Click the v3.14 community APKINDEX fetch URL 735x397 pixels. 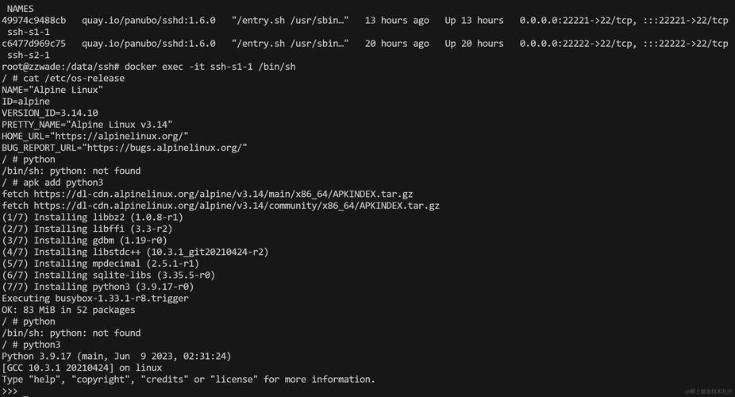[x=236, y=206]
